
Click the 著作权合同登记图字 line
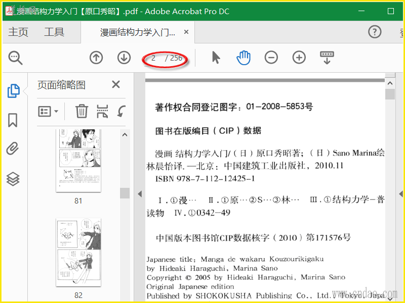[234, 107]
